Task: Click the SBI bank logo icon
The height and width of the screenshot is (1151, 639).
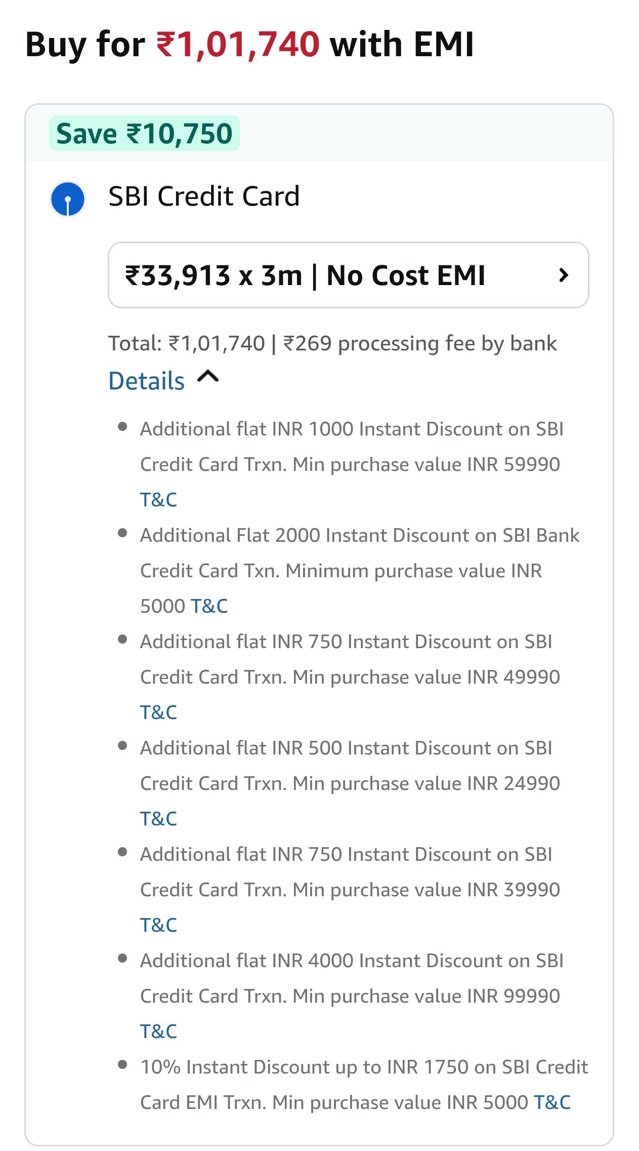Action: pos(68,199)
